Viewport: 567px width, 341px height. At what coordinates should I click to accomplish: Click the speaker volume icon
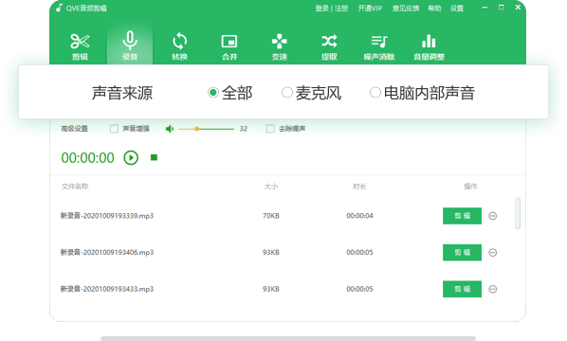pyautogui.click(x=169, y=129)
